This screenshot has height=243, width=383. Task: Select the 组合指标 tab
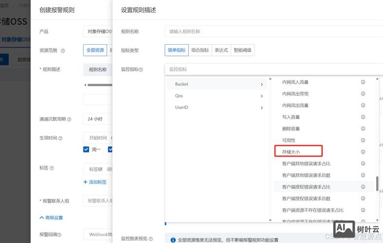coord(200,50)
